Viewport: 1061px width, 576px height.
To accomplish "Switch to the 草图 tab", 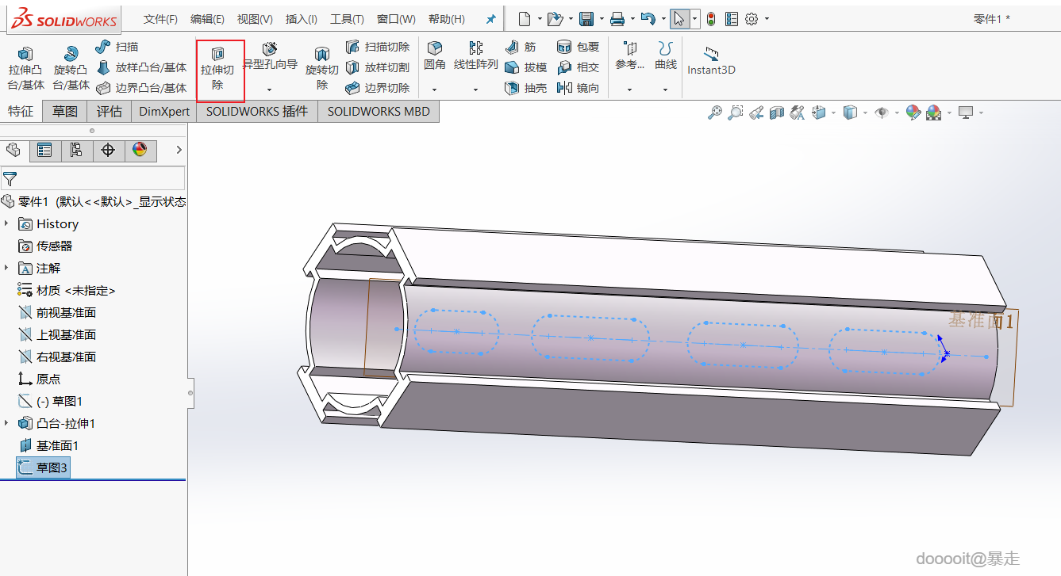I will (x=65, y=112).
